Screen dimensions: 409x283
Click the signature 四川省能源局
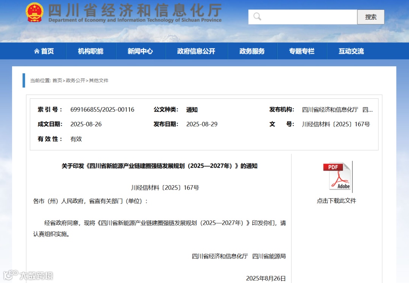pos(269,257)
